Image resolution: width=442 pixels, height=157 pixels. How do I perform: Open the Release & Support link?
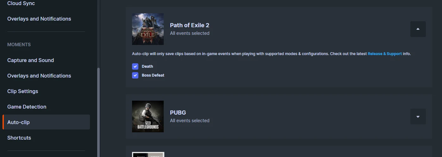pyautogui.click(x=385, y=54)
